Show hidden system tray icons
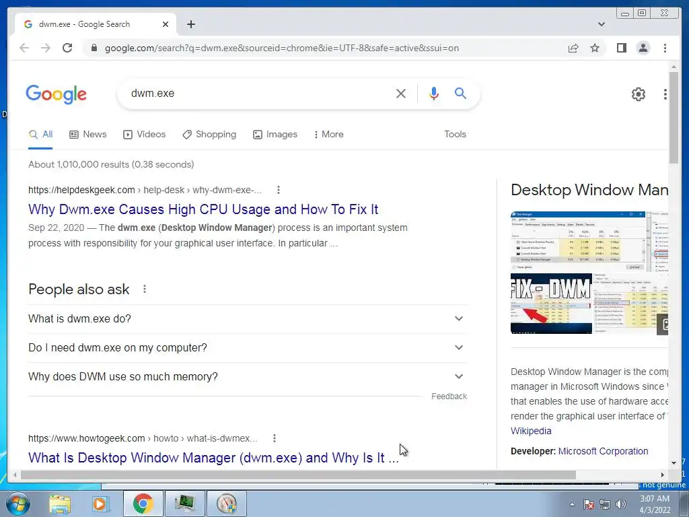 572,504
